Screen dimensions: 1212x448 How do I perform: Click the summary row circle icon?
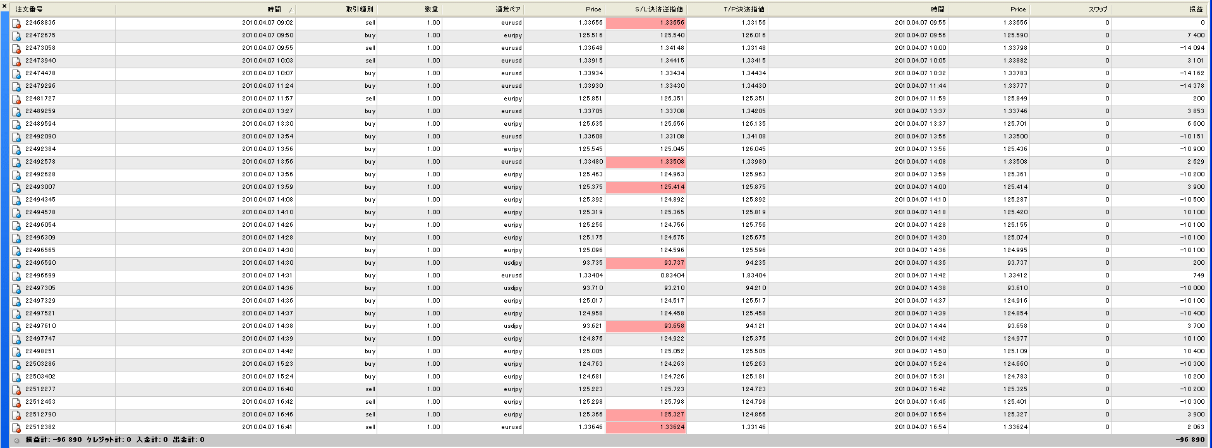(x=16, y=440)
